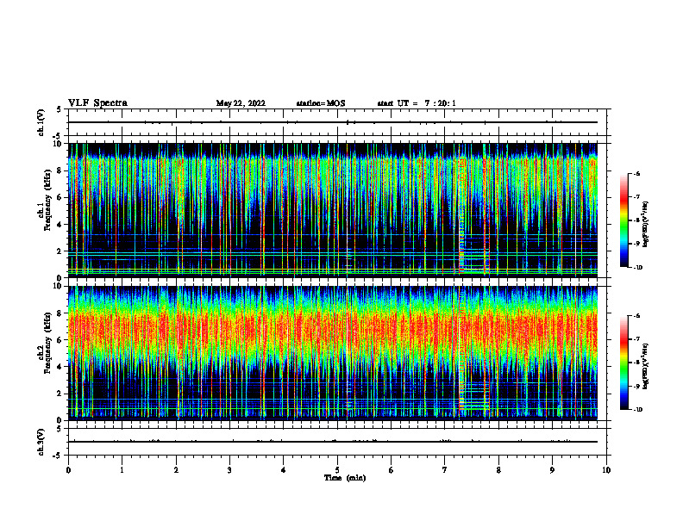The width and height of the screenshot is (683, 527).
Task: Click the "6" frequency tick on ch.2 axis
Action: click(60, 339)
